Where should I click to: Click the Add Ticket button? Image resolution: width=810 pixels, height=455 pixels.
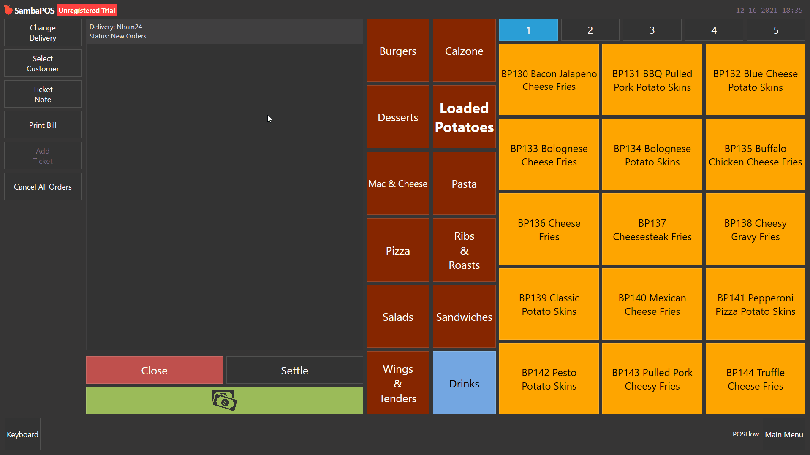(43, 156)
